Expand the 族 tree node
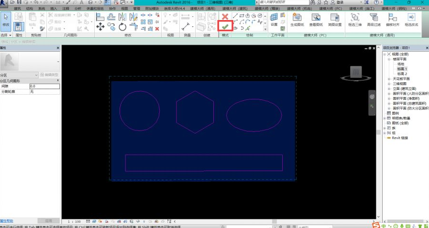429x228 pixels. click(385, 128)
